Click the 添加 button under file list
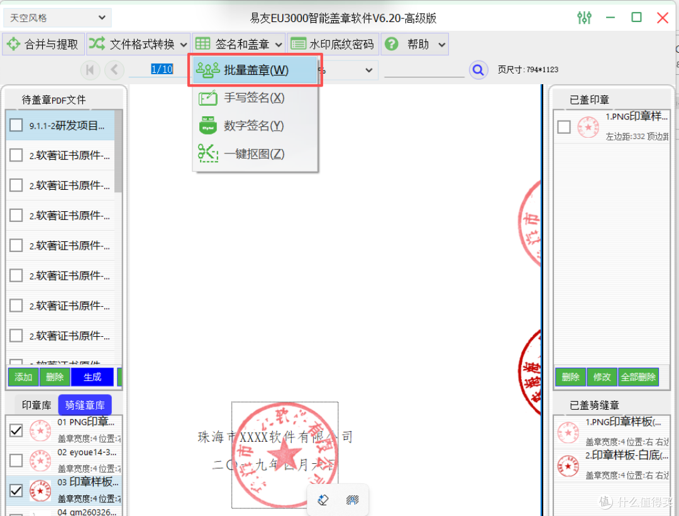 pyautogui.click(x=23, y=377)
